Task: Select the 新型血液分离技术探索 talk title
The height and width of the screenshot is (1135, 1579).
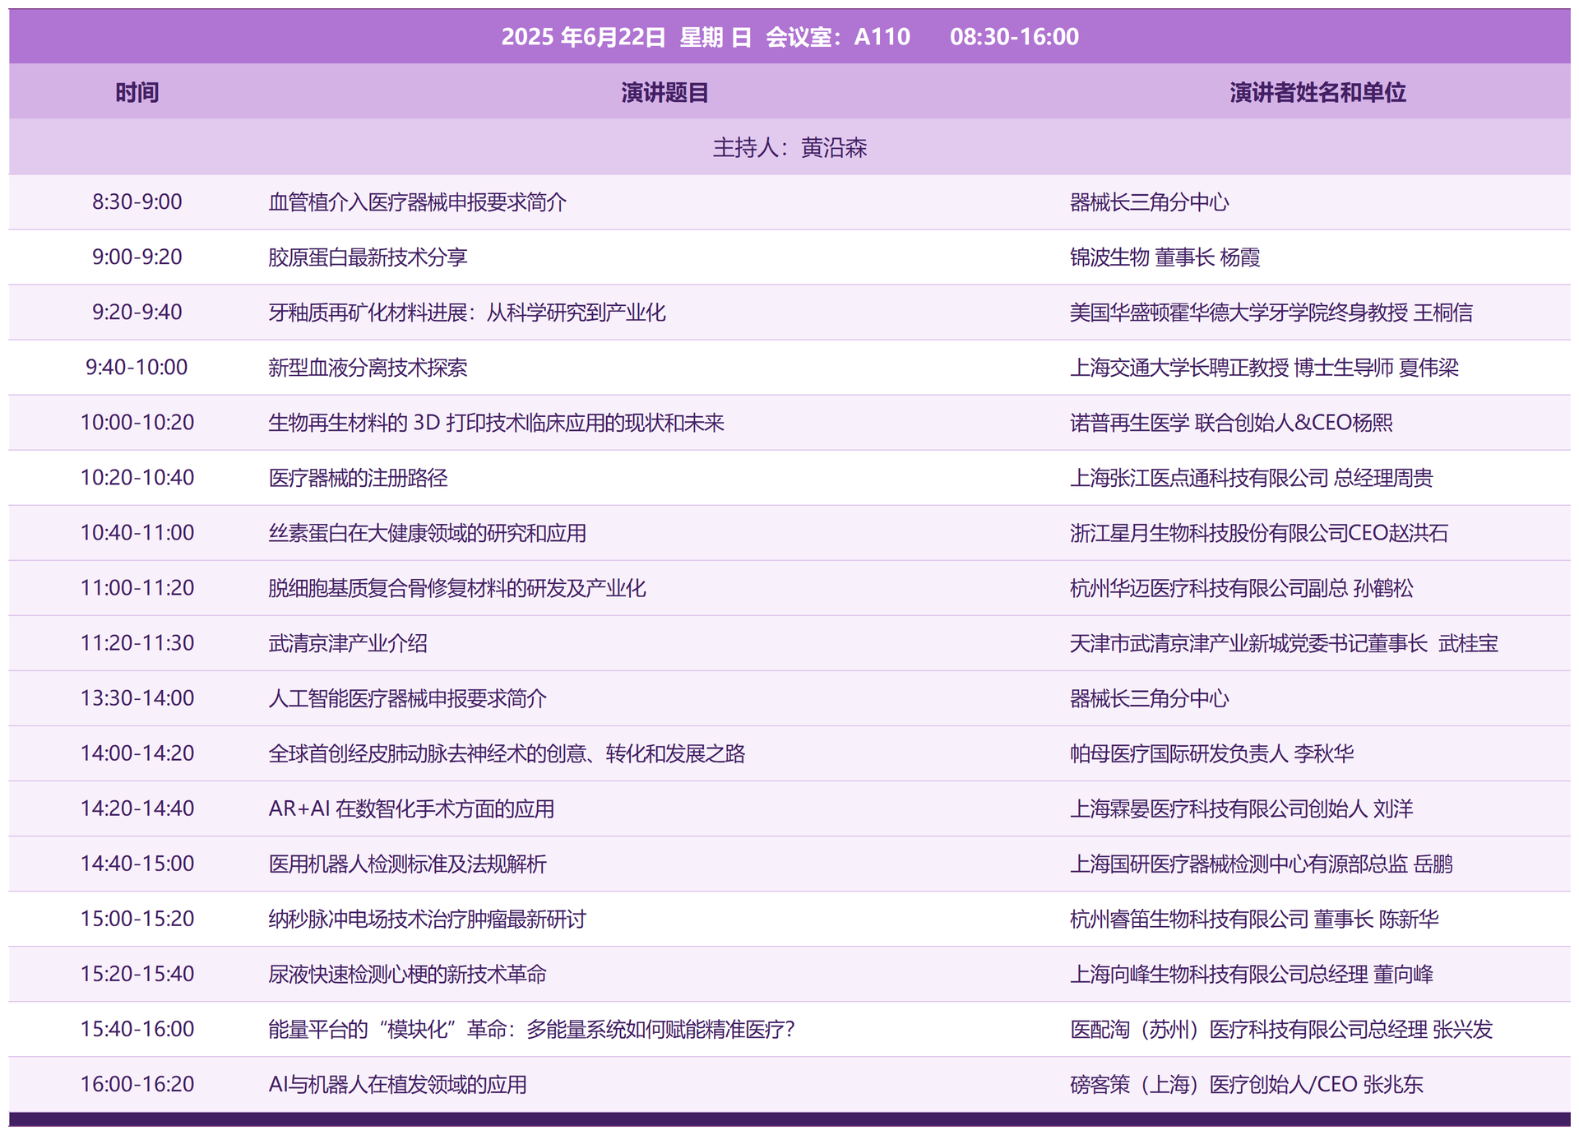Action: [368, 367]
